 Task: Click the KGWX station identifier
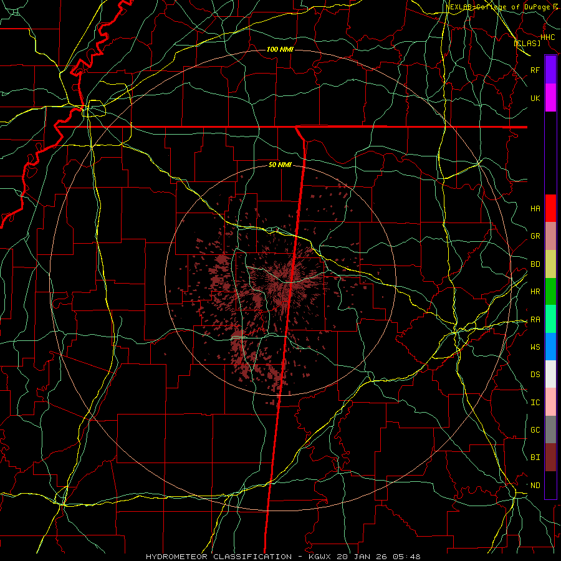pos(320,557)
